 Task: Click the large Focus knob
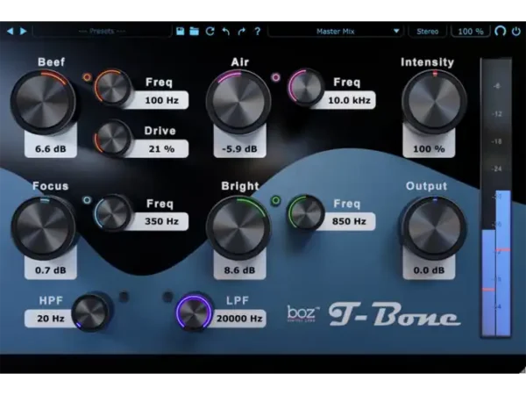[43, 227]
